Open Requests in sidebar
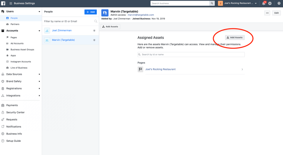 (12, 120)
